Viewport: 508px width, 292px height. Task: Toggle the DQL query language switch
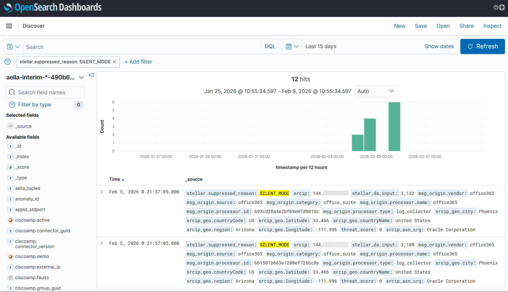pos(270,46)
